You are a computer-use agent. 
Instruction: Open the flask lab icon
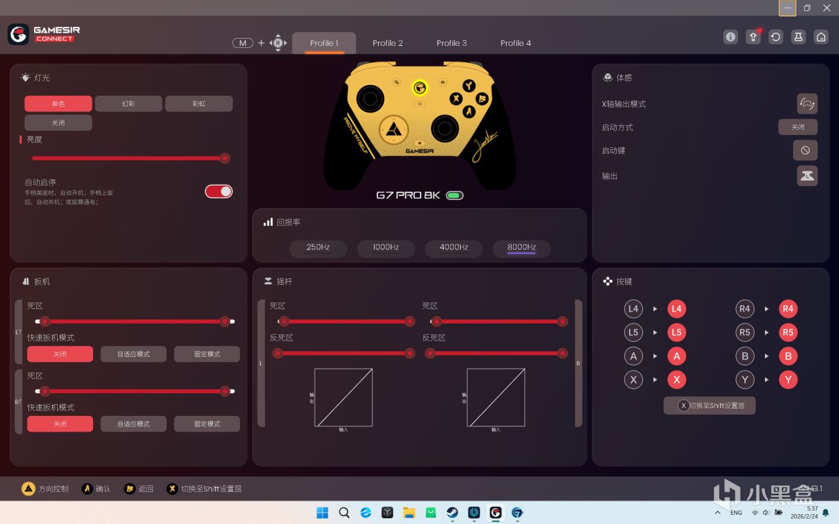(x=798, y=37)
